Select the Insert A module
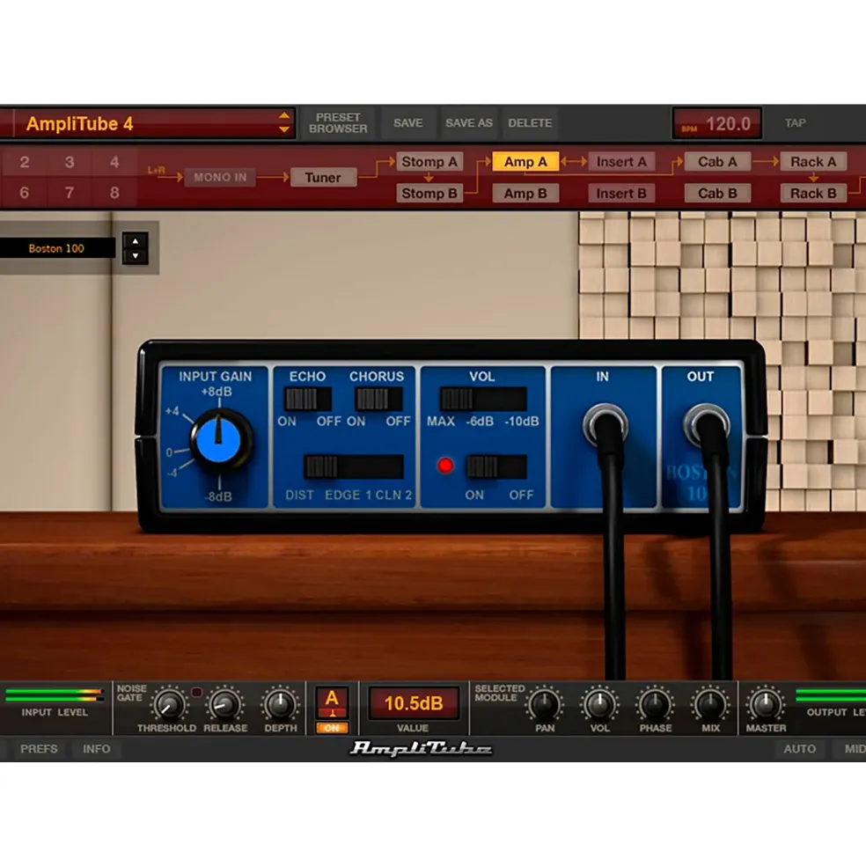This screenshot has height=867, width=866. (621, 162)
